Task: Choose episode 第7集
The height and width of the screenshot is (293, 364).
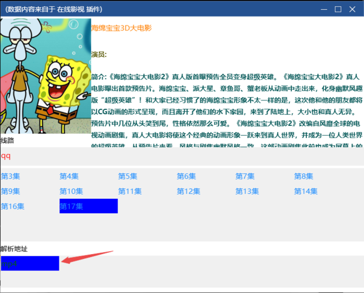Action: [245, 176]
